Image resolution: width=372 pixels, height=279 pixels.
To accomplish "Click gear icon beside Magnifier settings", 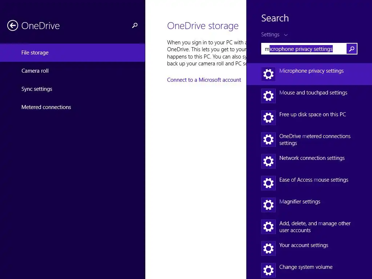I will click(x=268, y=205).
